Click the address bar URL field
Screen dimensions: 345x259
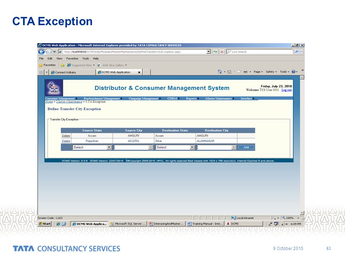(x=133, y=52)
